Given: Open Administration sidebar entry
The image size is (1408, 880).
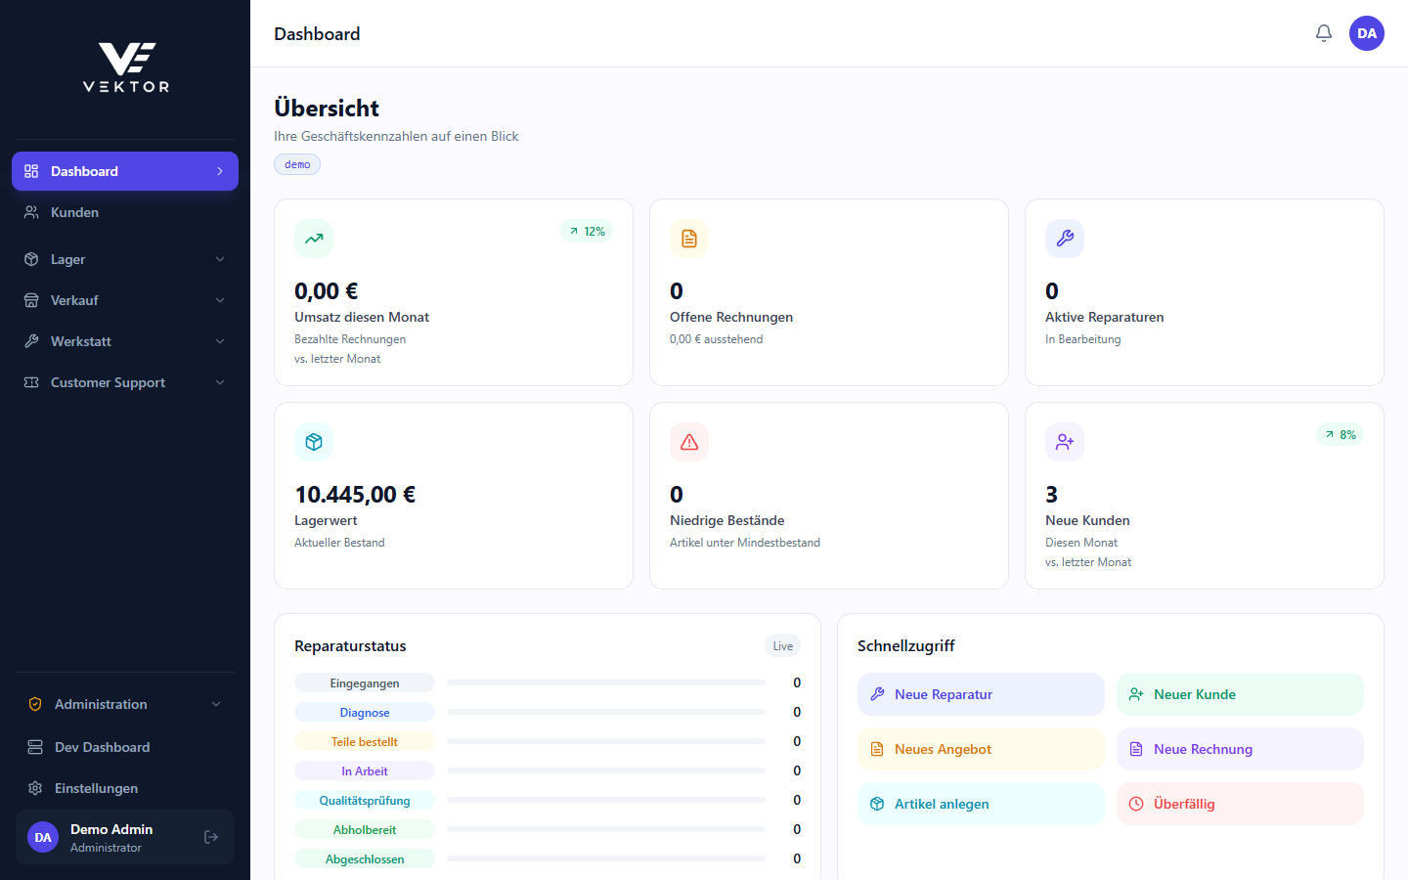Looking at the screenshot, I should point(125,704).
